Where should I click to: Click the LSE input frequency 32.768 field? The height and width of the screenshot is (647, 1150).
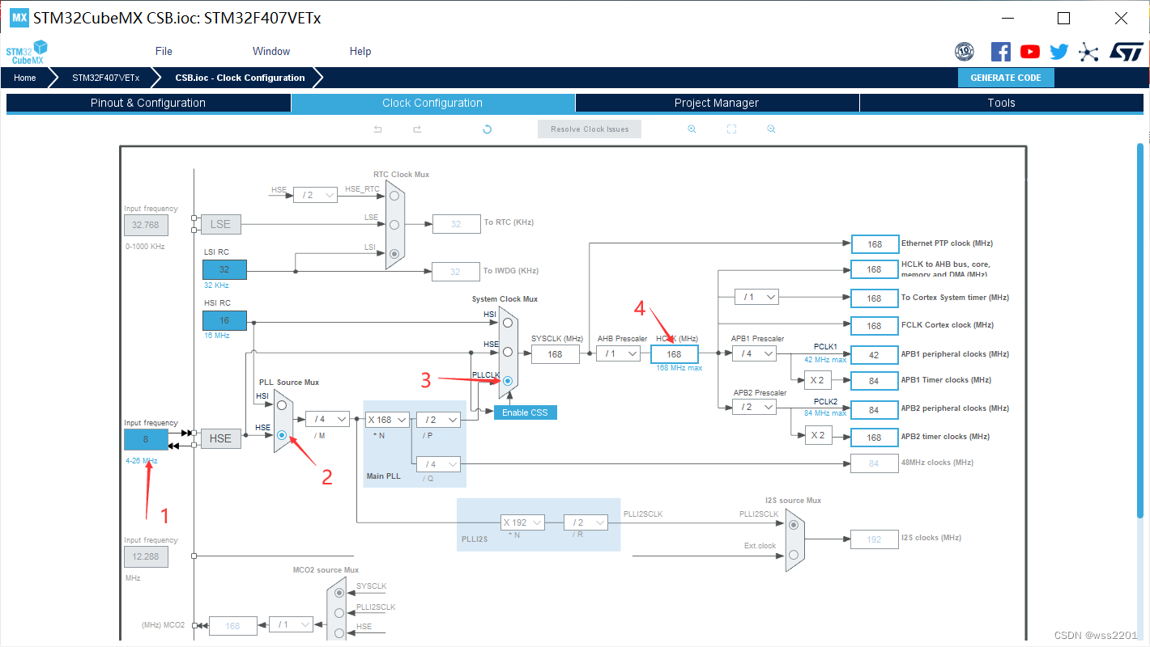coord(146,225)
